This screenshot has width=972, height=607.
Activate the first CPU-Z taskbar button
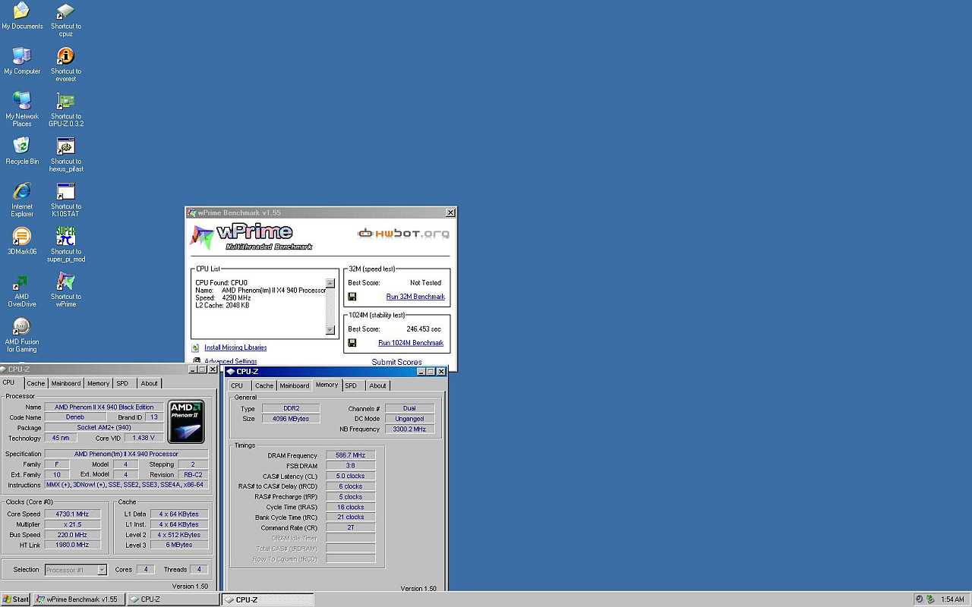coord(172,599)
